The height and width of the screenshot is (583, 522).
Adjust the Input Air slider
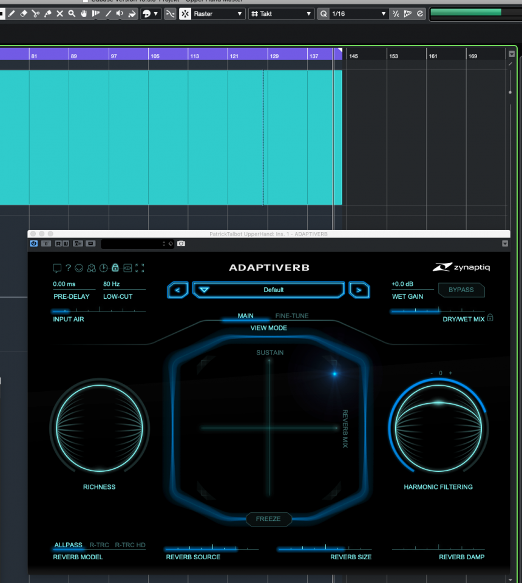(99, 310)
